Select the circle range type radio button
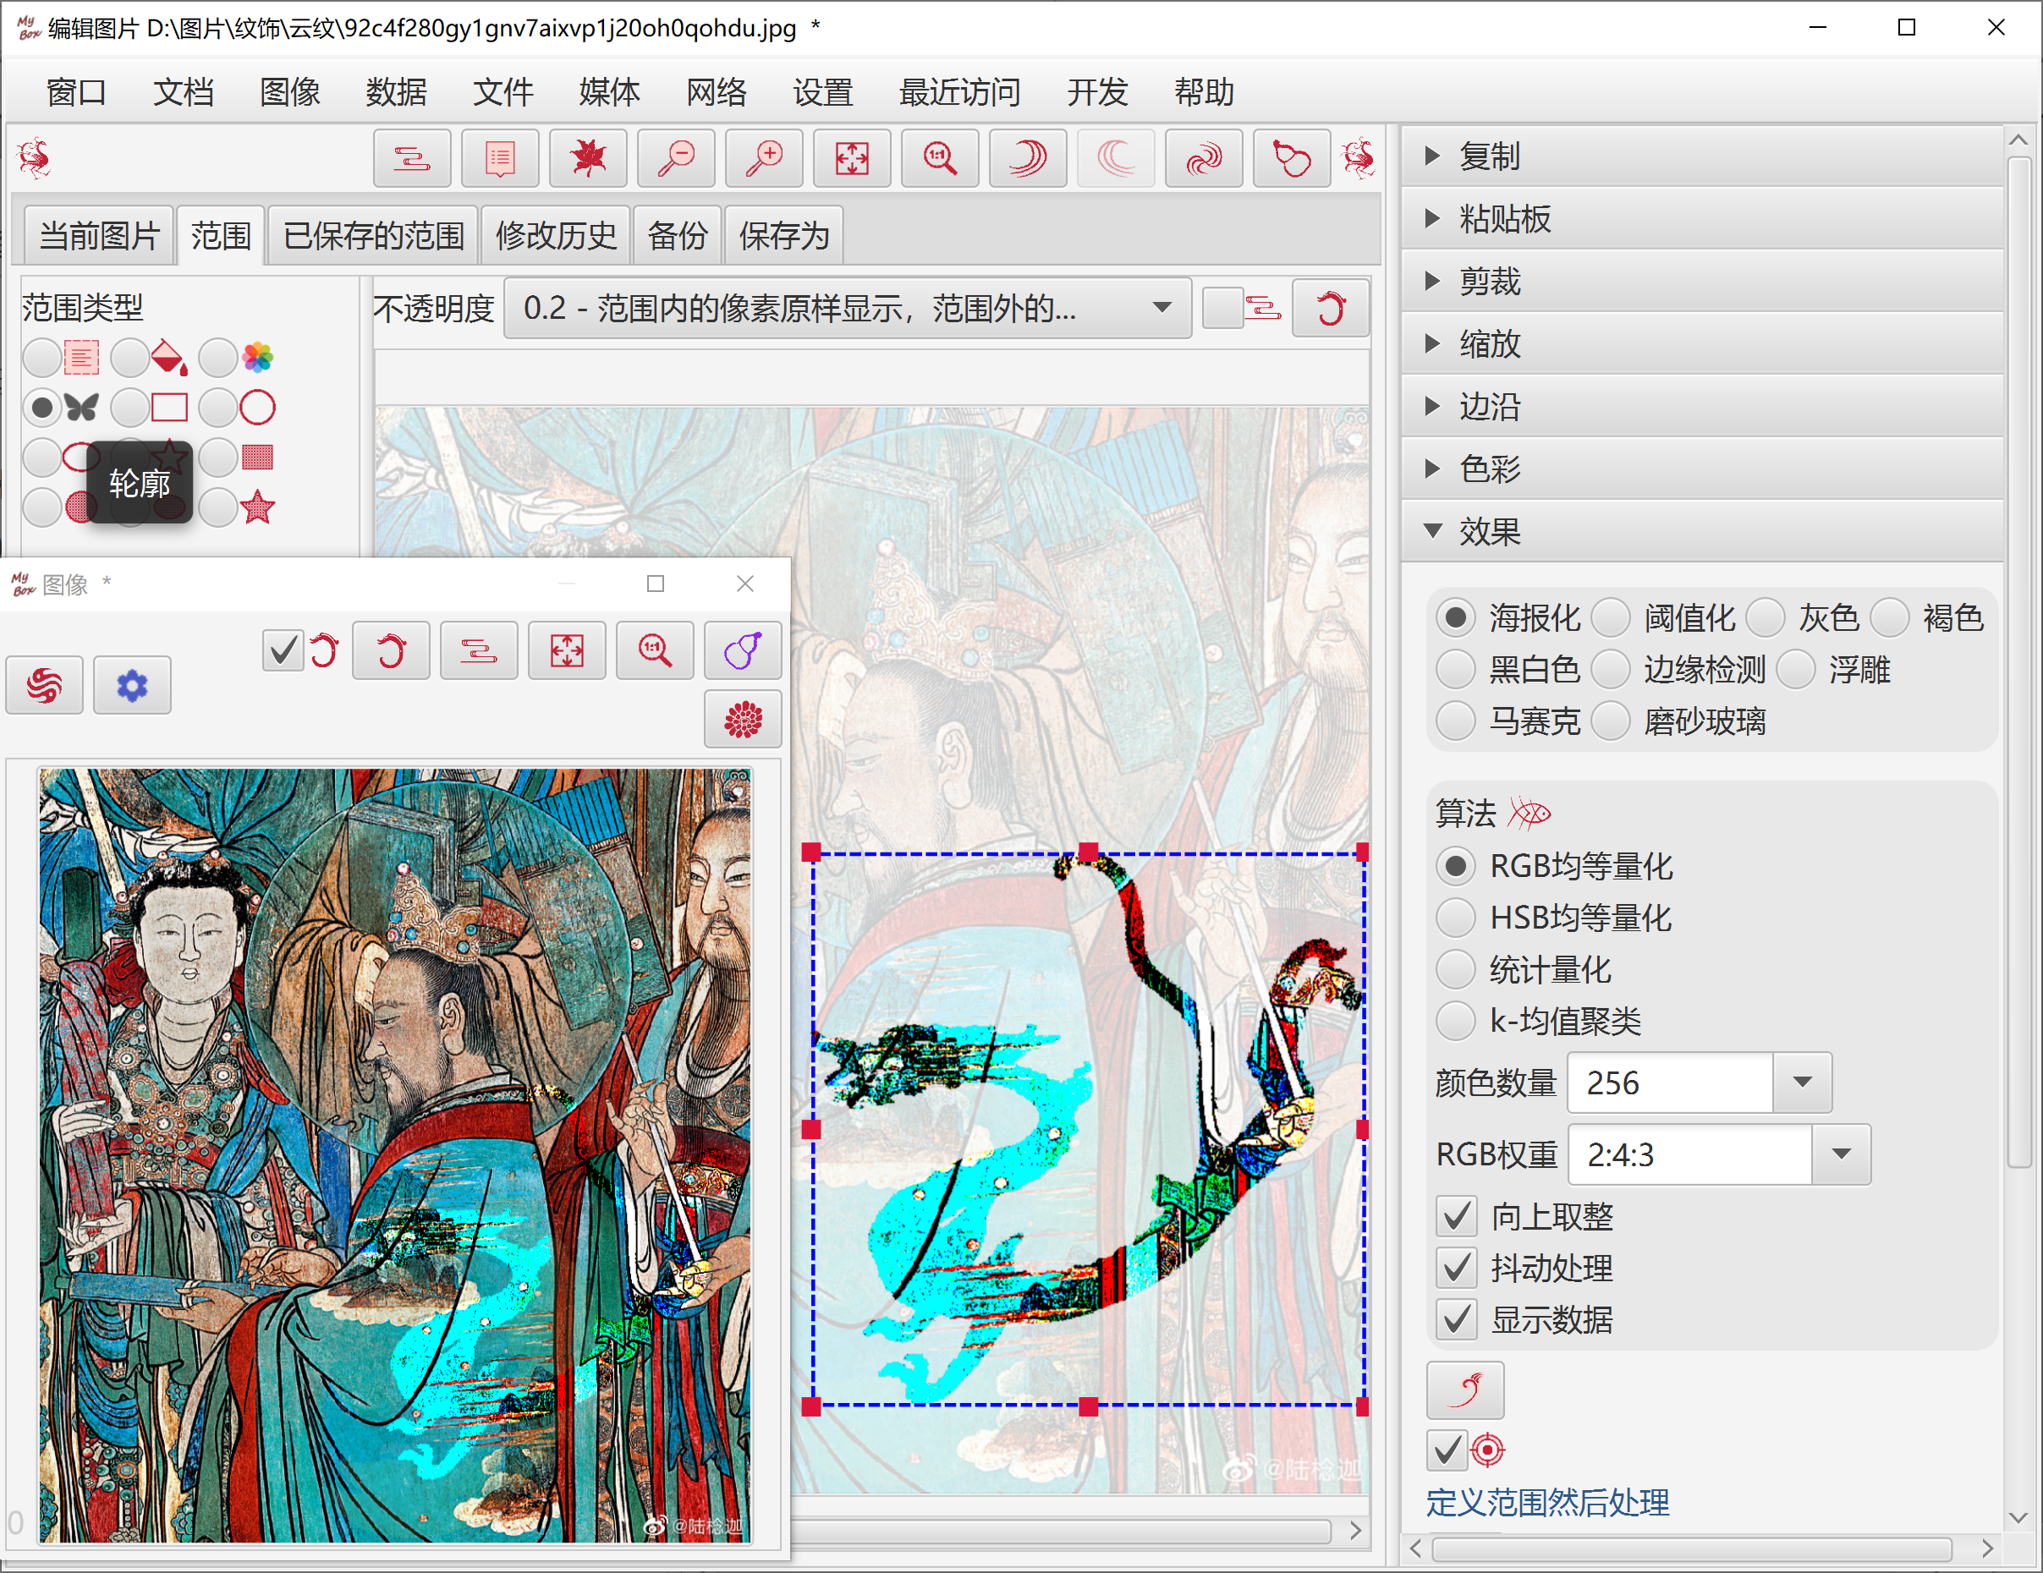The image size is (2043, 1573). click(218, 408)
